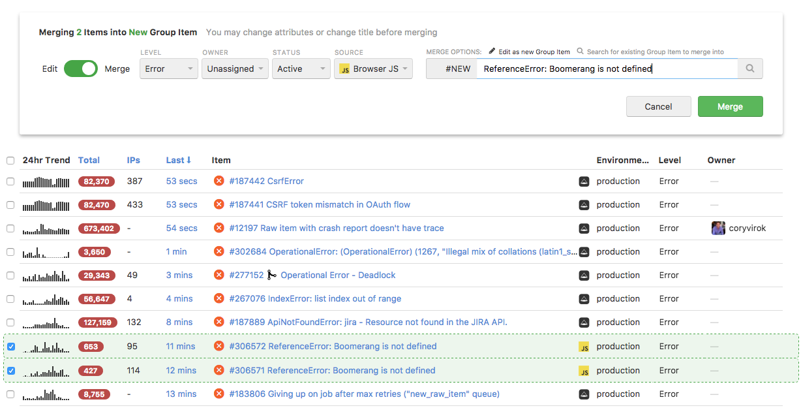Click the error icon next to Operational Error - Deadlock
Image resolution: width=801 pixels, height=408 pixels.
click(x=219, y=275)
